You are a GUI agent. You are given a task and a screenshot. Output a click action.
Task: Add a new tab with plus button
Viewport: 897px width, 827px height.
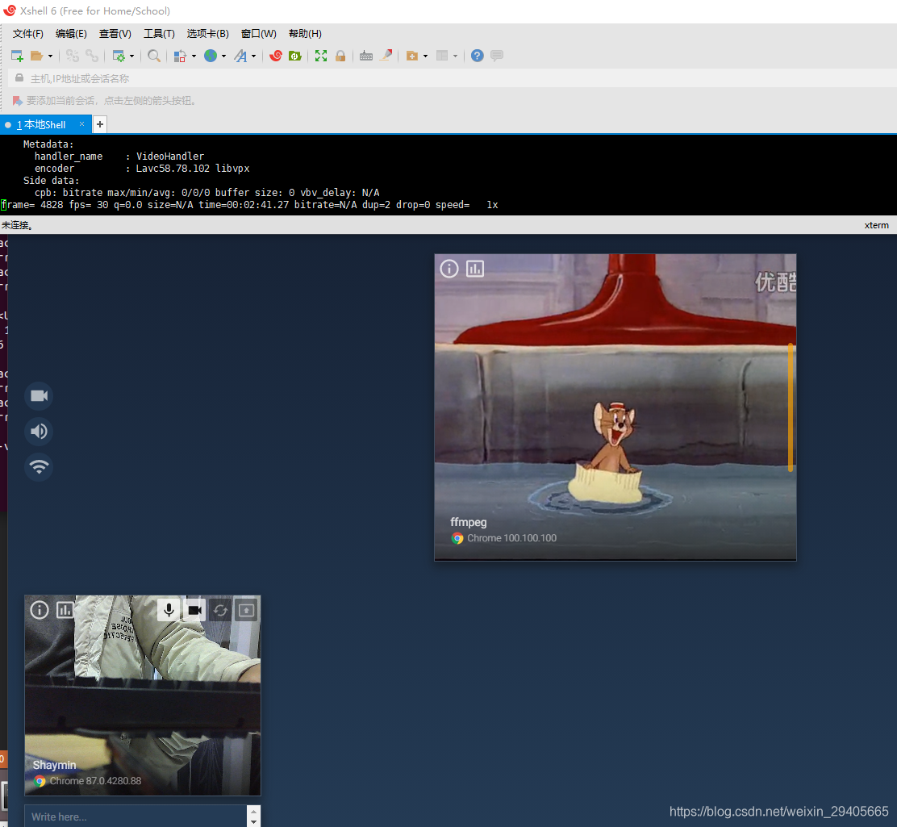coord(99,124)
